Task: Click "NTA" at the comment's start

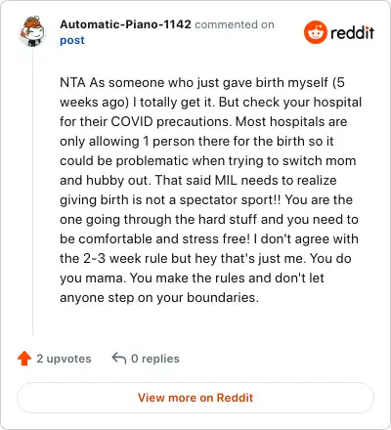Action: (73, 82)
